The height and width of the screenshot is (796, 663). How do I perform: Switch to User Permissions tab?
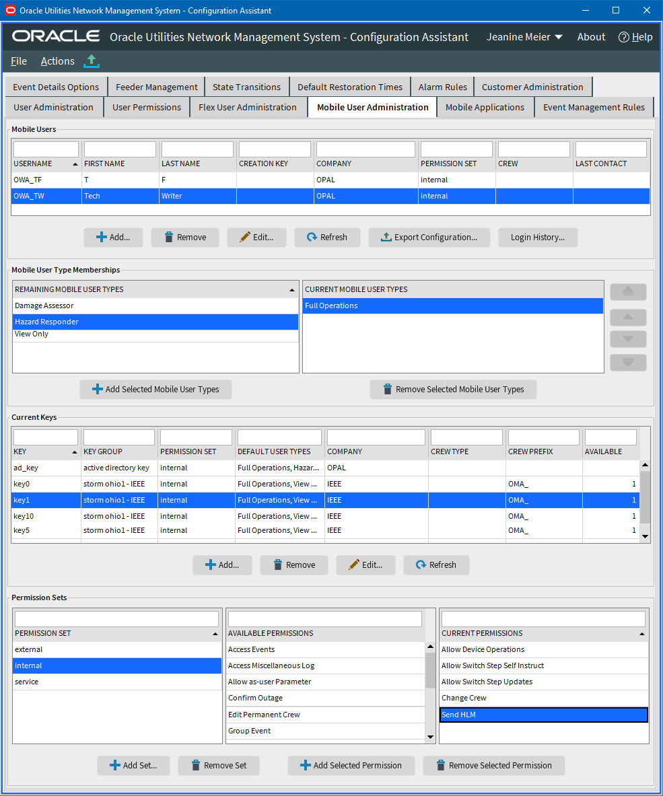pyautogui.click(x=147, y=107)
